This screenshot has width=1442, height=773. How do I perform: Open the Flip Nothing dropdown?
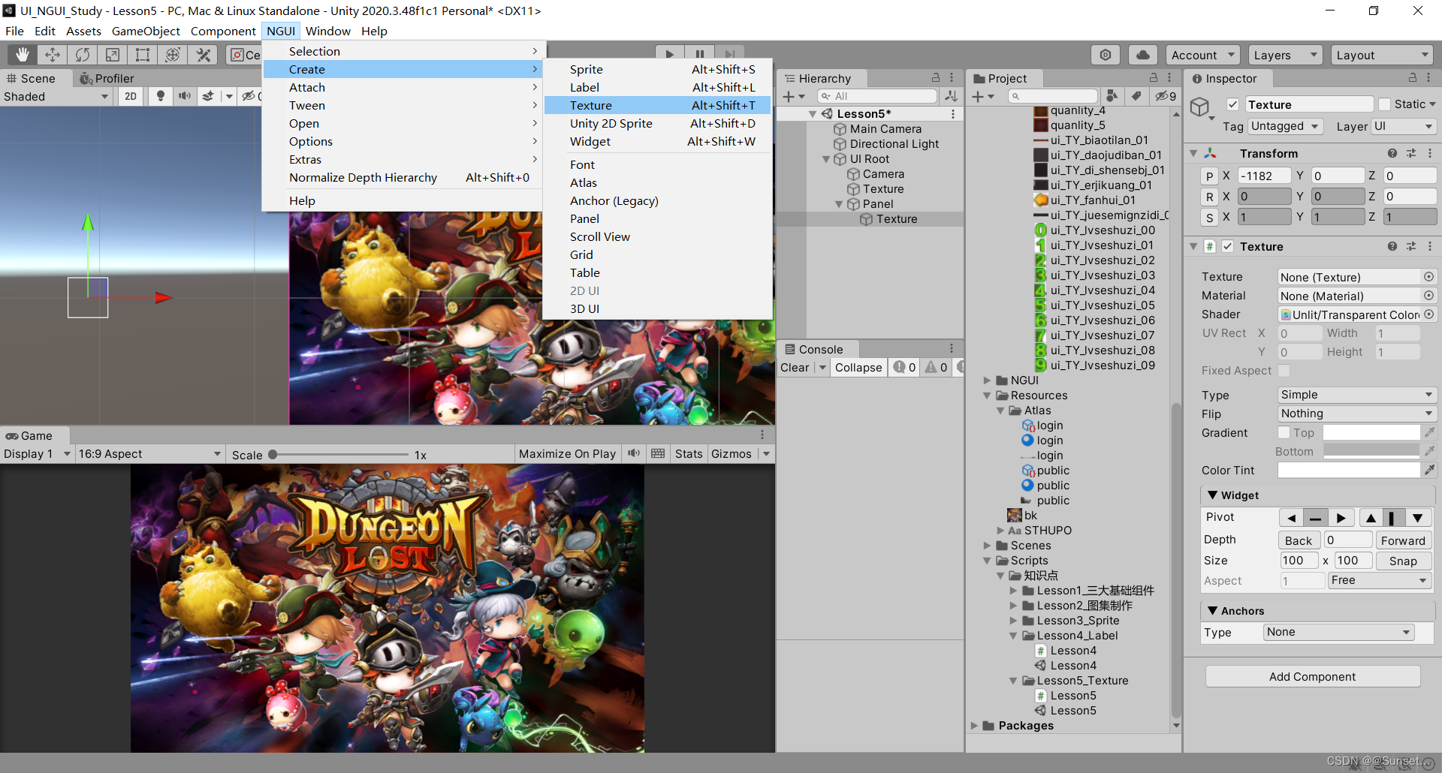click(1357, 414)
